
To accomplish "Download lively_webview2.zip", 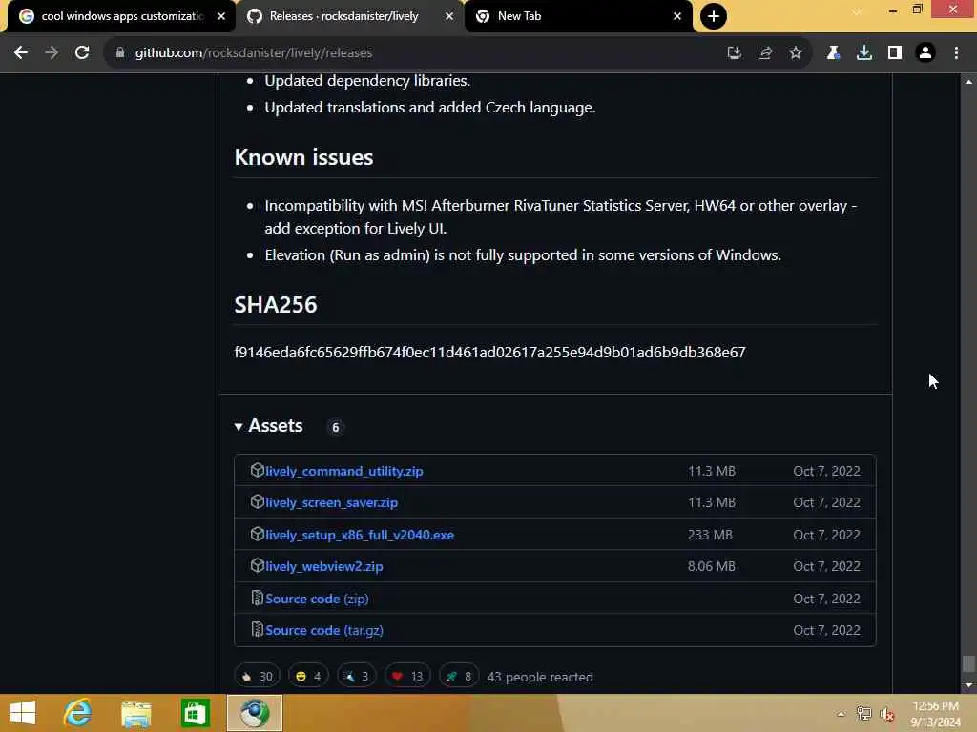I will tap(324, 566).
